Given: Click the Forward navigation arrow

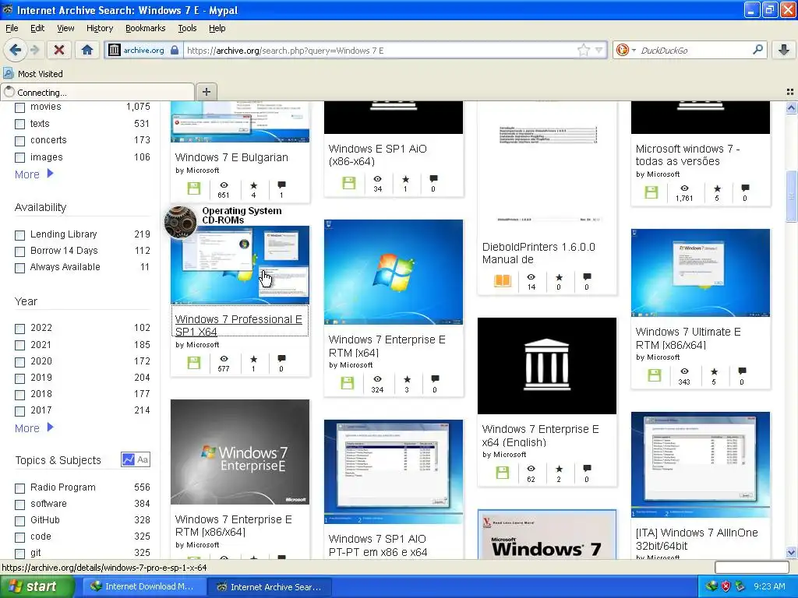Looking at the screenshot, I should coord(34,50).
